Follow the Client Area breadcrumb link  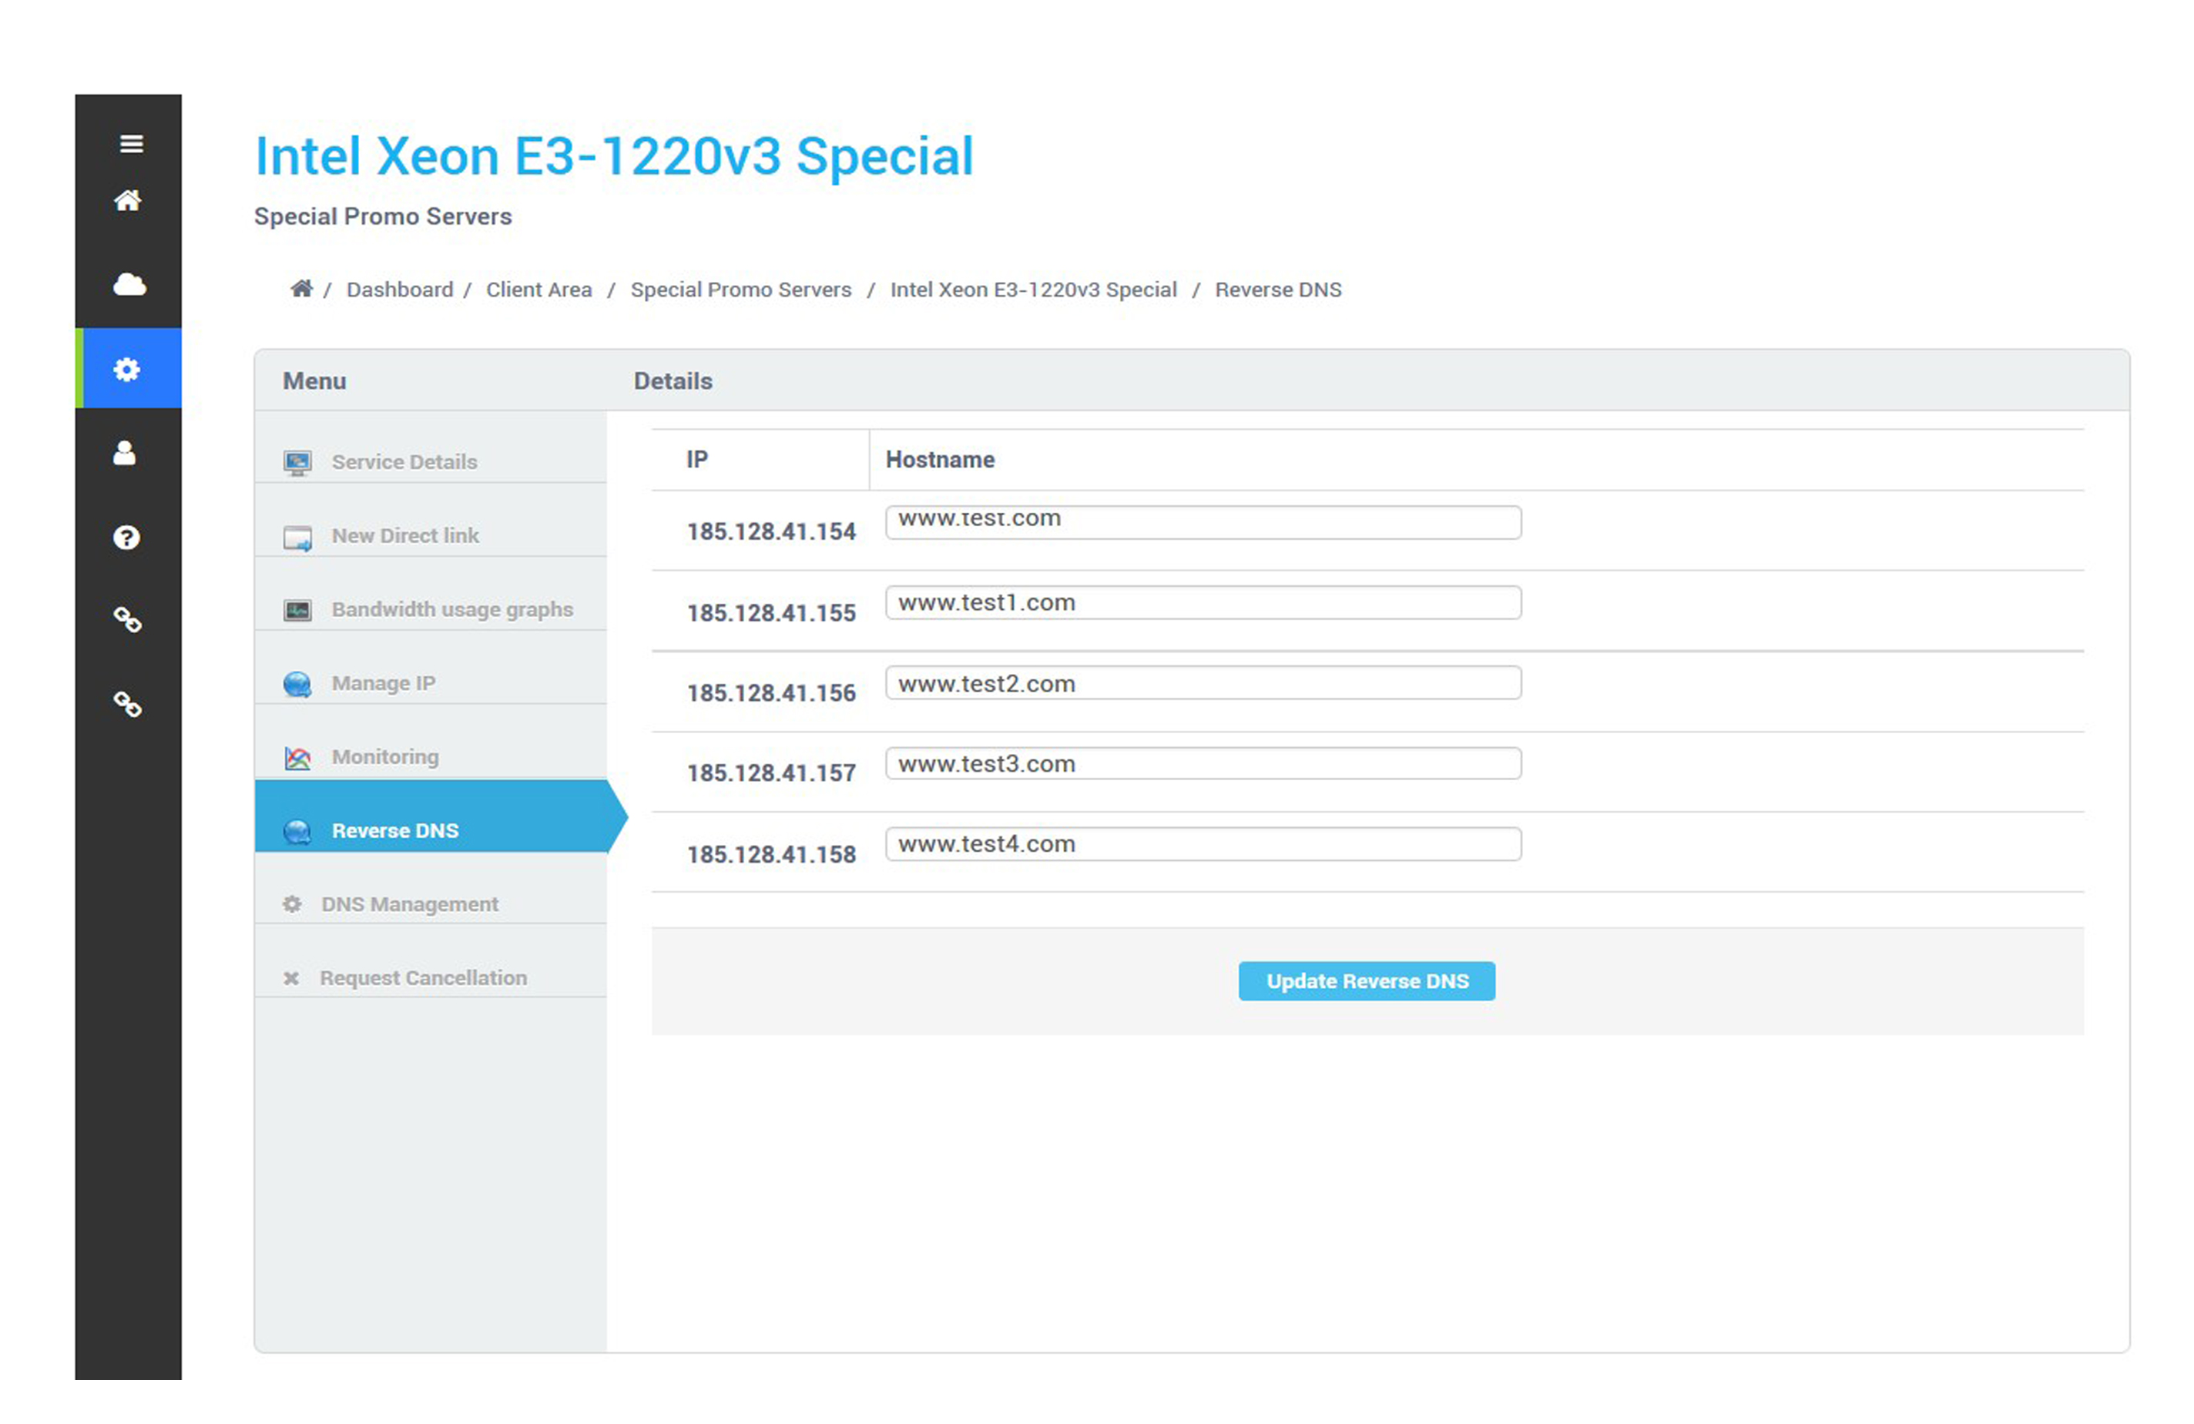point(539,290)
